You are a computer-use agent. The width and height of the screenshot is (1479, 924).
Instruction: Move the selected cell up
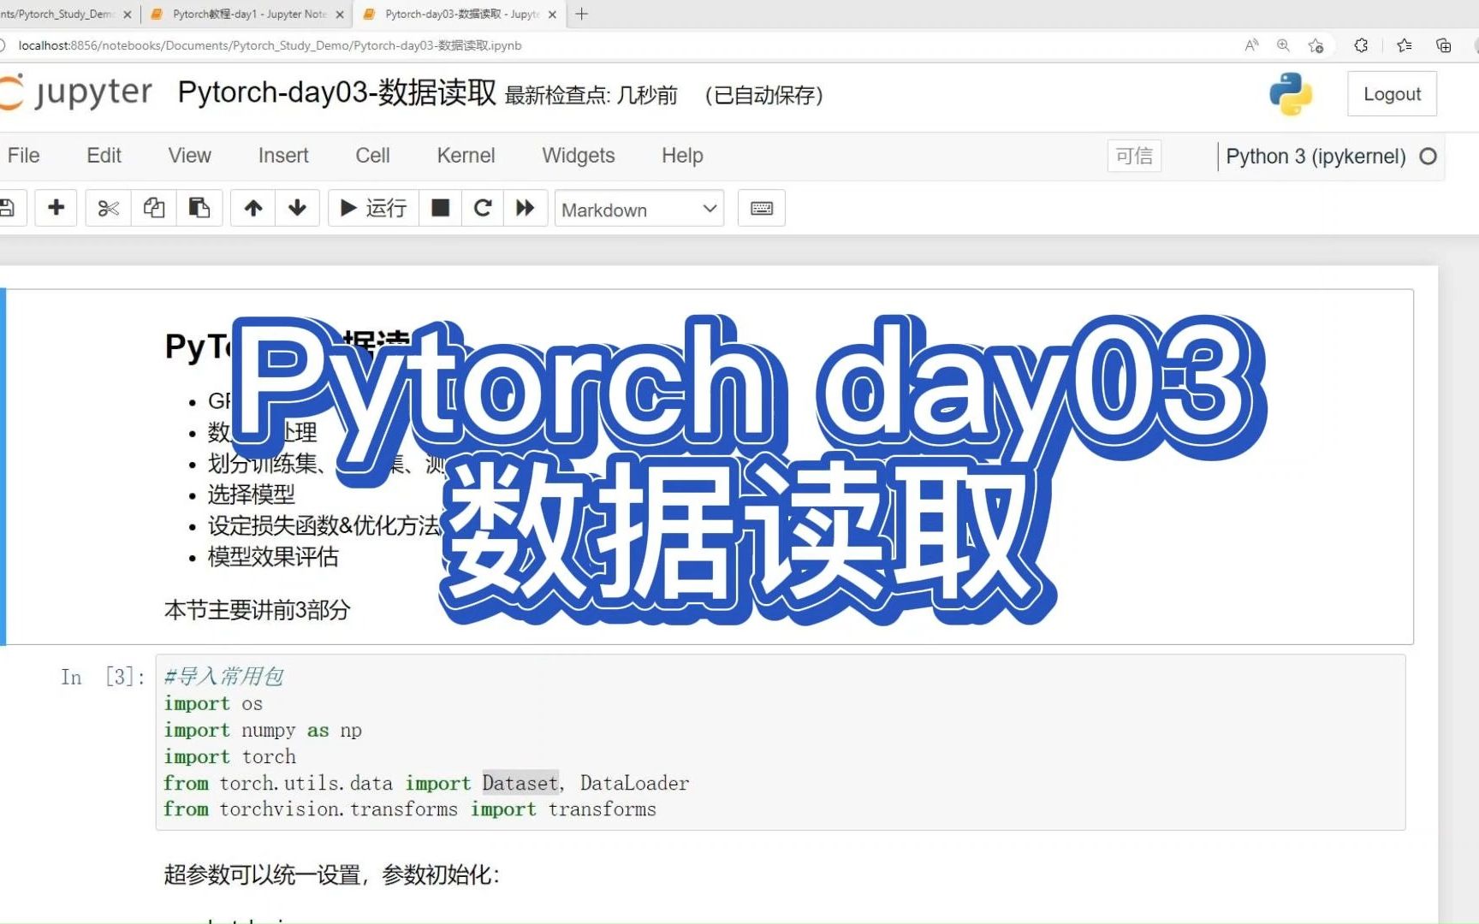click(x=253, y=208)
